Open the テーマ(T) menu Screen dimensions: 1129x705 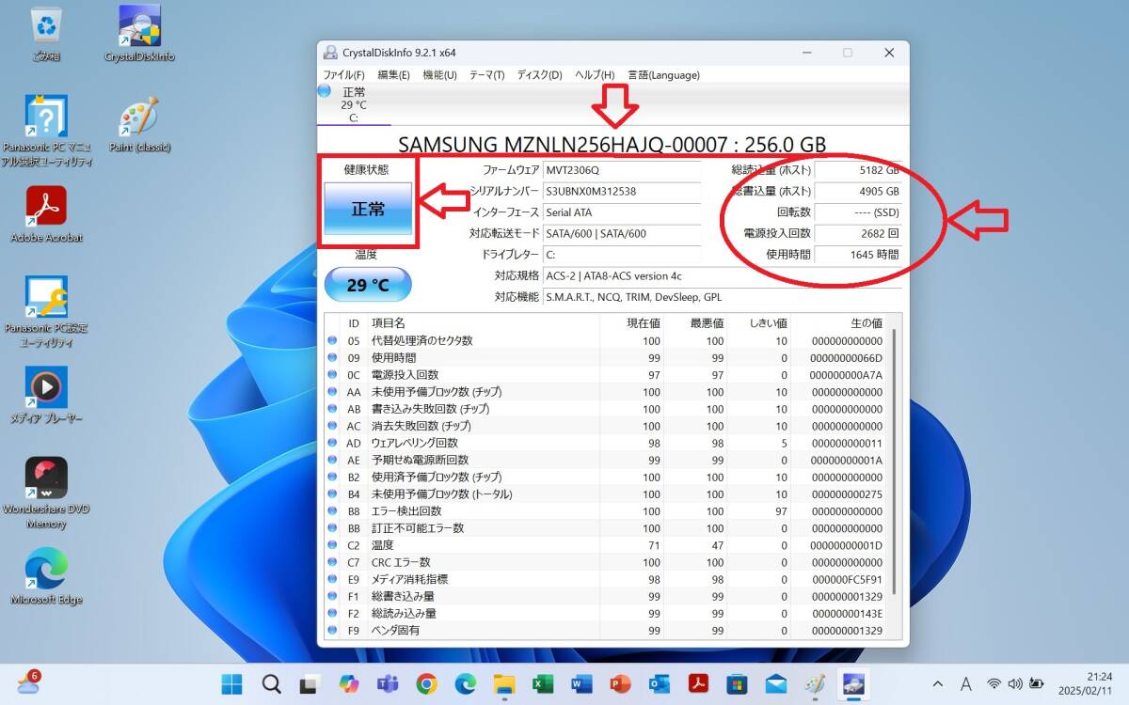[x=486, y=75]
